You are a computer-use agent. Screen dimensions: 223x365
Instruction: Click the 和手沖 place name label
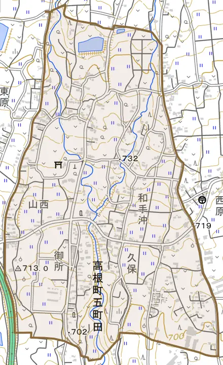tap(143, 208)
